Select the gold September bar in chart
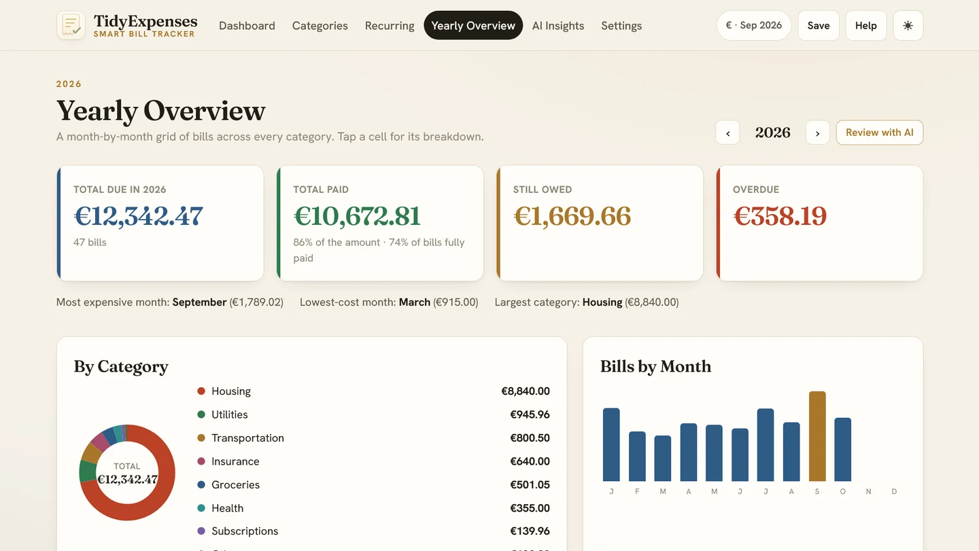 (x=817, y=436)
